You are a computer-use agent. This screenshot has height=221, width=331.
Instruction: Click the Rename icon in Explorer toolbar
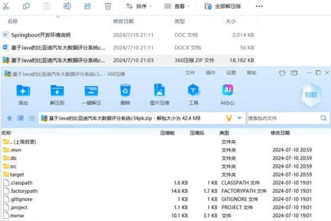click(x=67, y=6)
